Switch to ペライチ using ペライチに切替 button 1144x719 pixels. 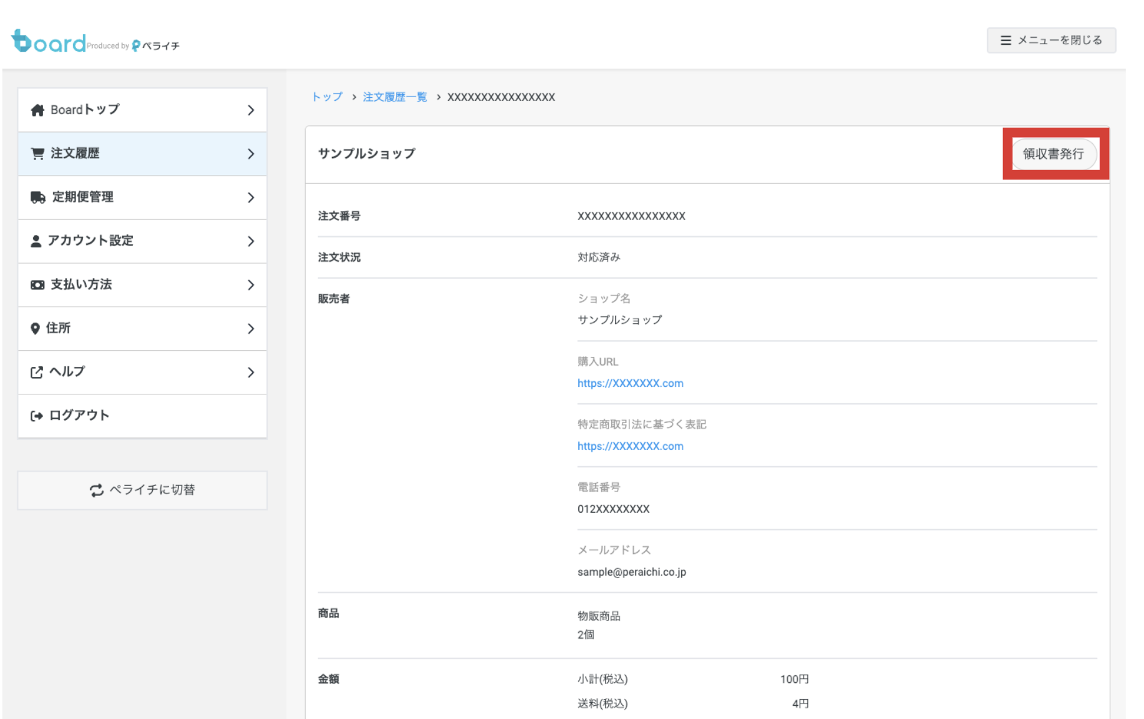pyautogui.click(x=142, y=490)
